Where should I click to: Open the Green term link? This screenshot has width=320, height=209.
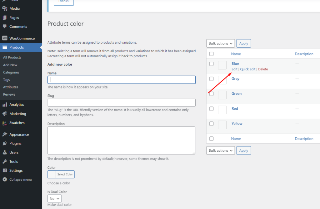tap(237, 94)
